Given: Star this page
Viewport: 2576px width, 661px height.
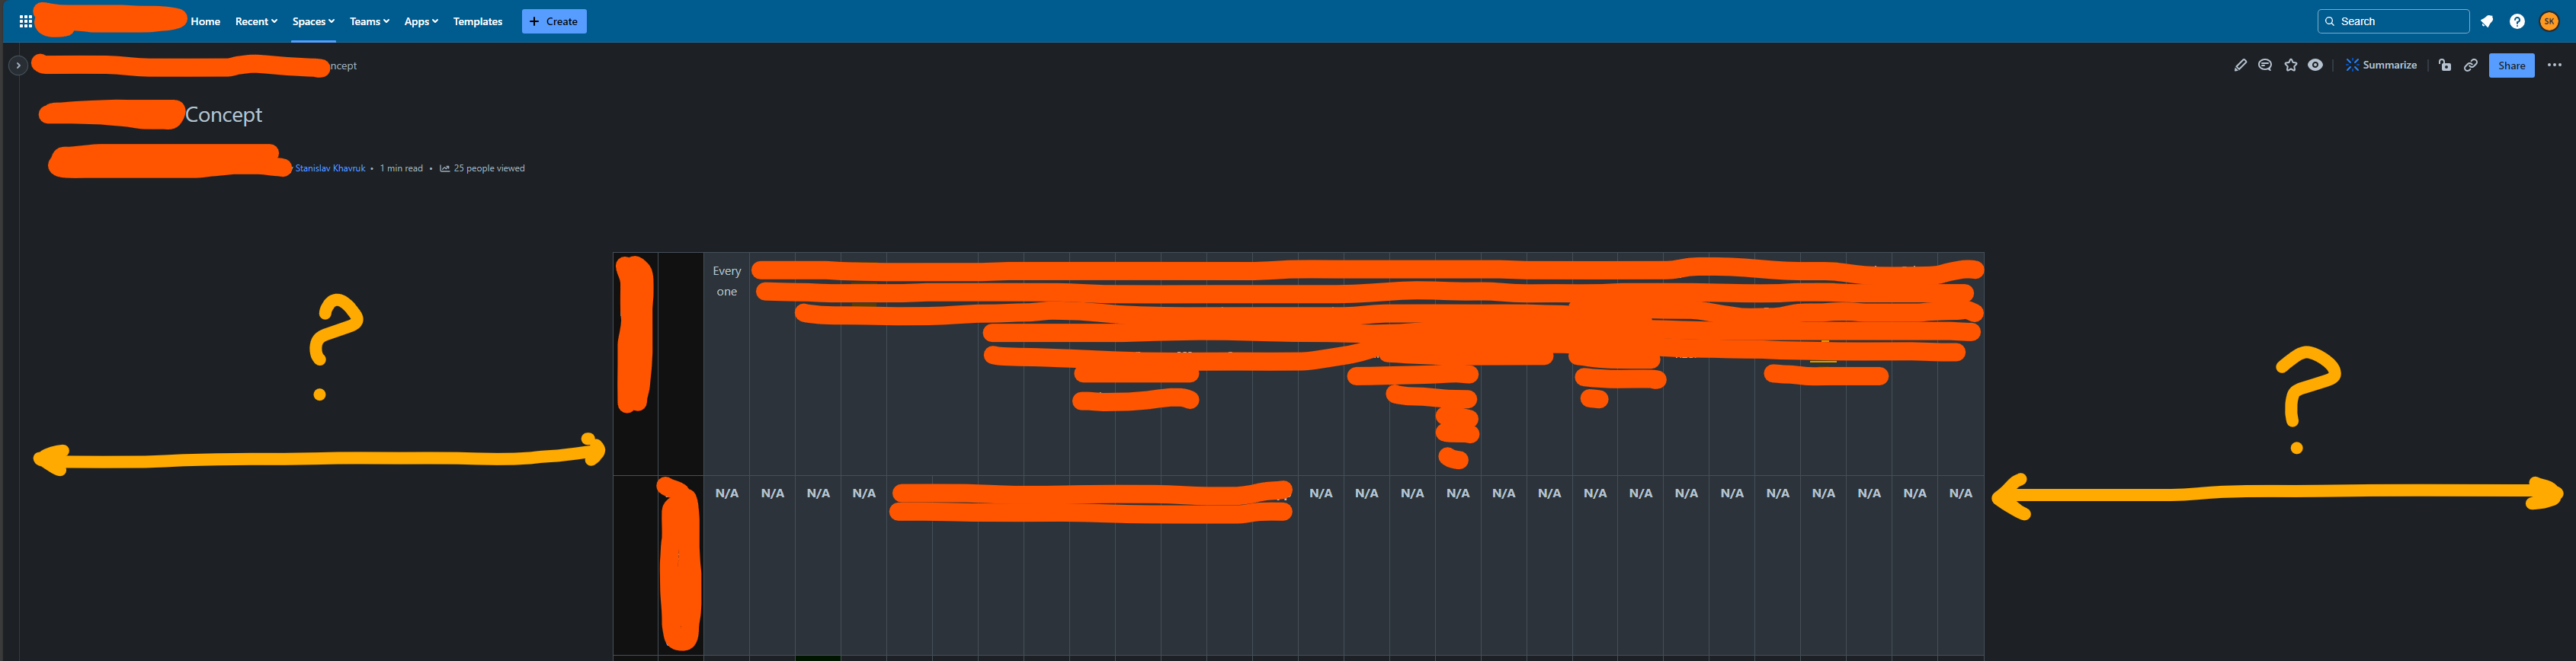Looking at the screenshot, I should [2291, 65].
